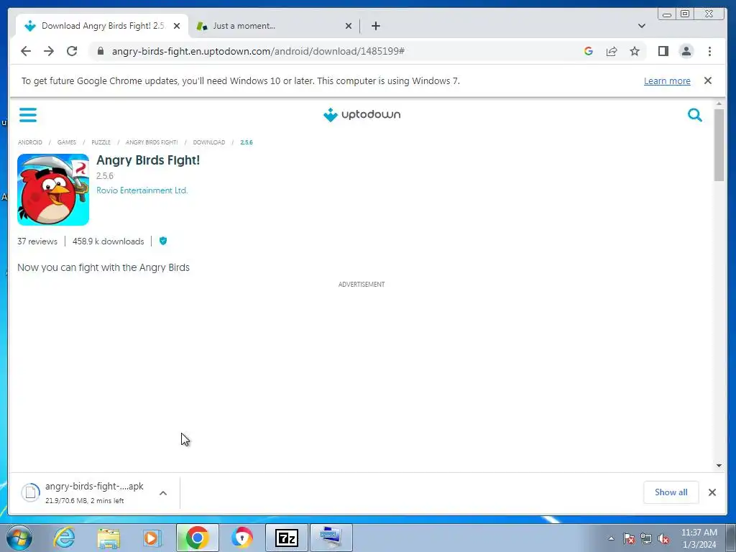Open Rovio Entertainment Ltd. developer link
The height and width of the screenshot is (552, 736).
pos(142,190)
